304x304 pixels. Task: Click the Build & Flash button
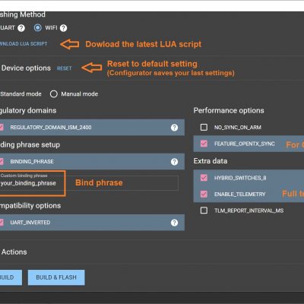coord(56,277)
